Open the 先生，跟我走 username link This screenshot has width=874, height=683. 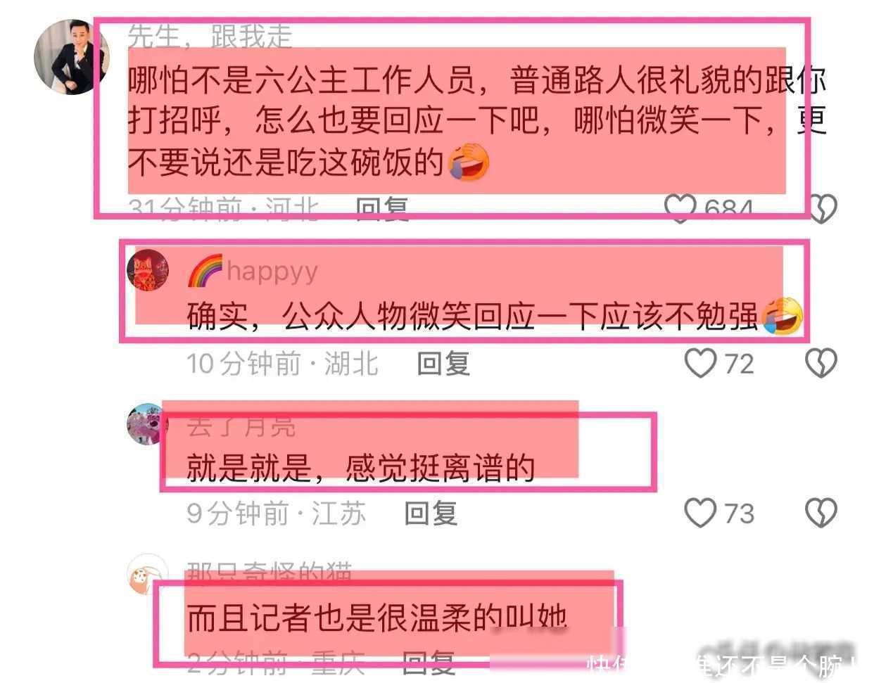[x=210, y=35]
